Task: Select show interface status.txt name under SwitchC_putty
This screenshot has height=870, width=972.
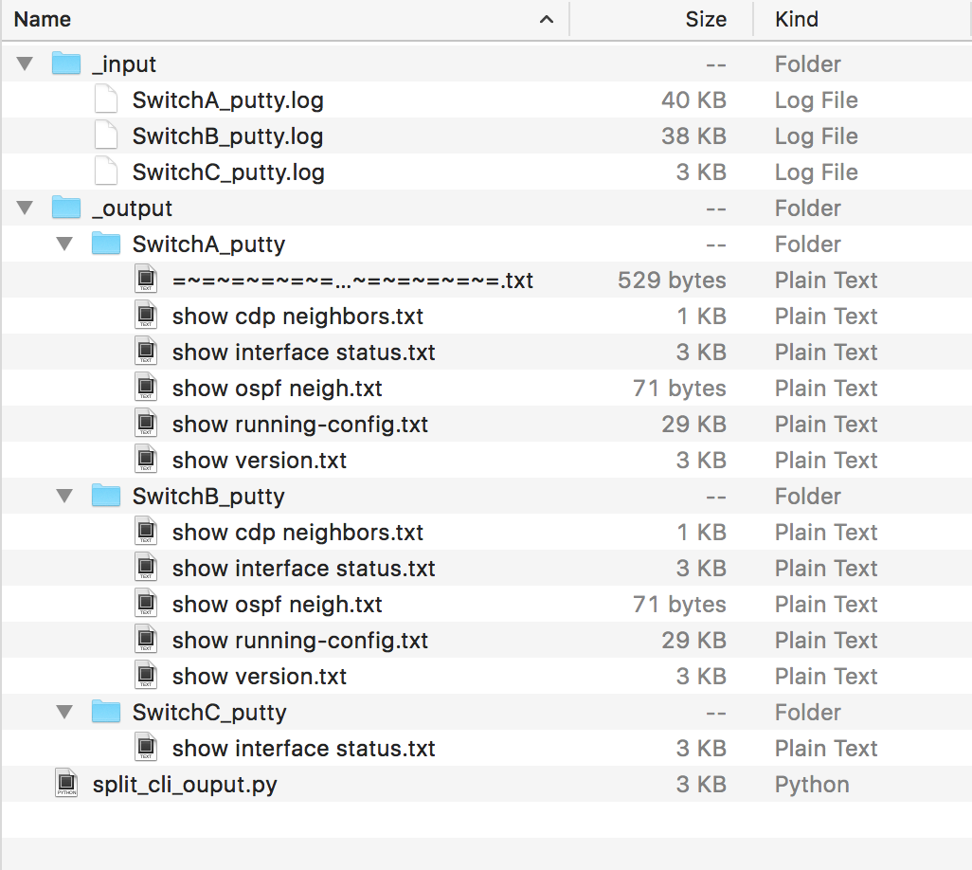Action: [x=304, y=749]
